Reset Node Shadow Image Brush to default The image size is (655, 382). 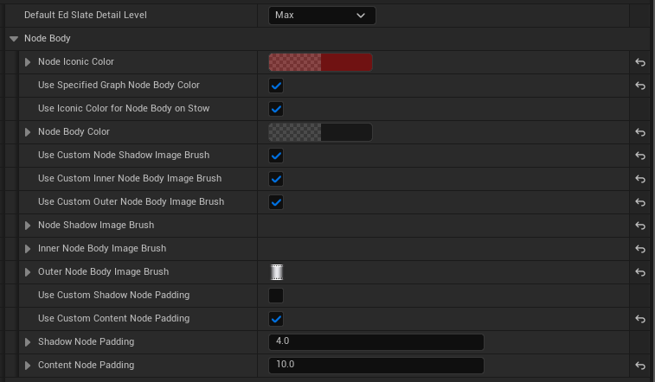(640, 226)
